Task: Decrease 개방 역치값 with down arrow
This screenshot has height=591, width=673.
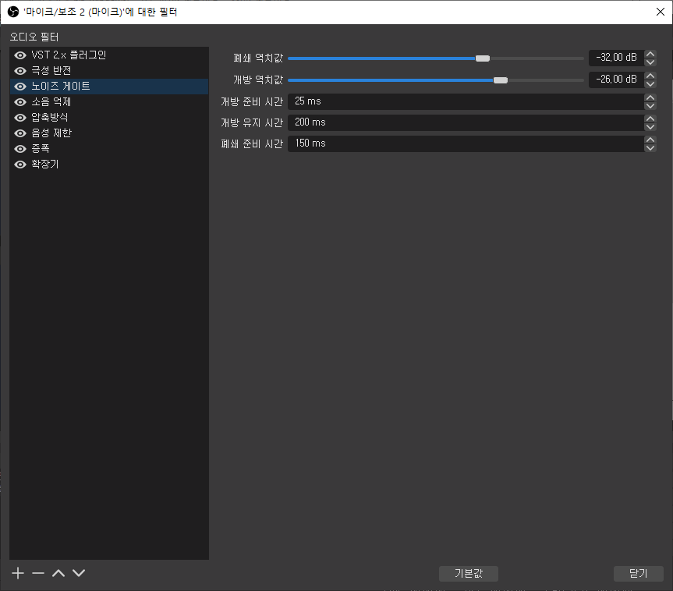Action: point(650,83)
